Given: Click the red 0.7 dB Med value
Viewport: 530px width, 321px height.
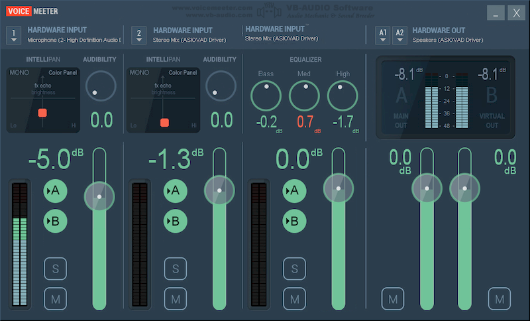Looking at the screenshot, I should (x=308, y=123).
